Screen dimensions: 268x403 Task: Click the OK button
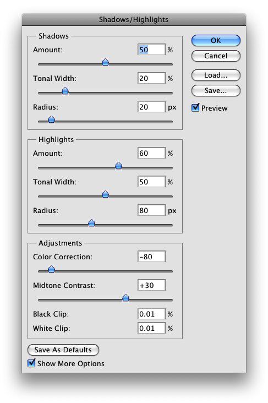pos(216,41)
